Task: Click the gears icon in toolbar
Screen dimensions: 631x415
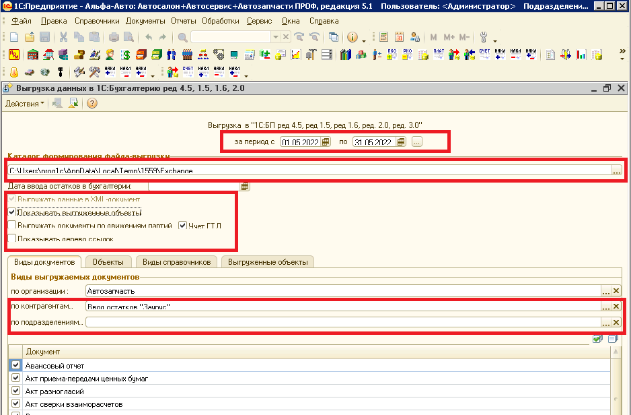Action: tap(219, 55)
